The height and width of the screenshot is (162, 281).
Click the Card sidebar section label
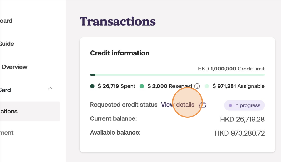[x=6, y=90]
